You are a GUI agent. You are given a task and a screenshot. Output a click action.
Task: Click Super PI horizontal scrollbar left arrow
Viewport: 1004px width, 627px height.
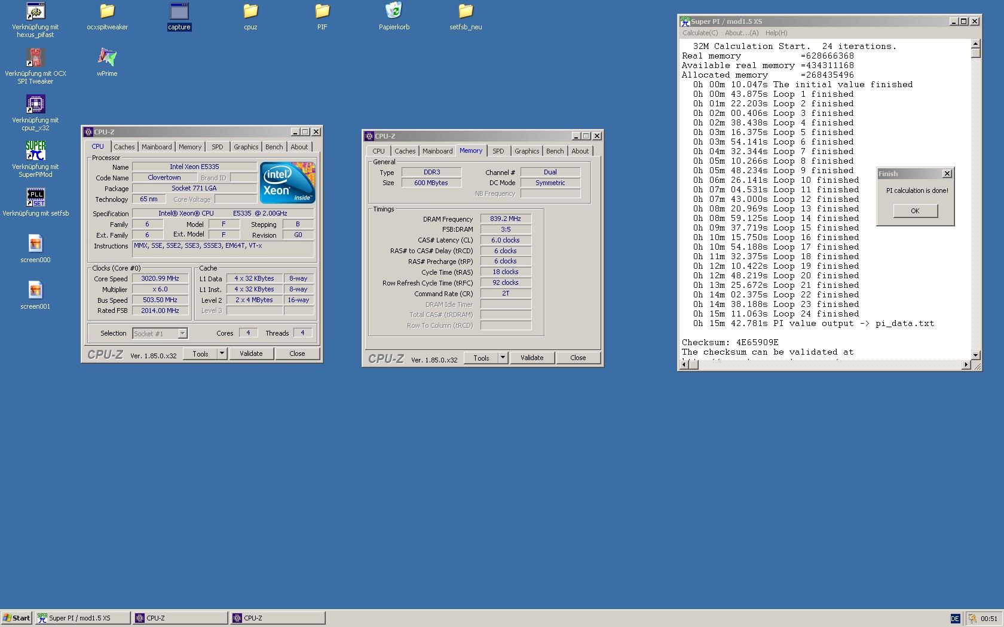click(x=685, y=365)
